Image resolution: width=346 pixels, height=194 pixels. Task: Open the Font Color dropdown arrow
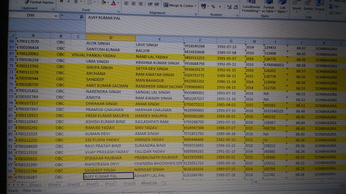[x=118, y=3]
